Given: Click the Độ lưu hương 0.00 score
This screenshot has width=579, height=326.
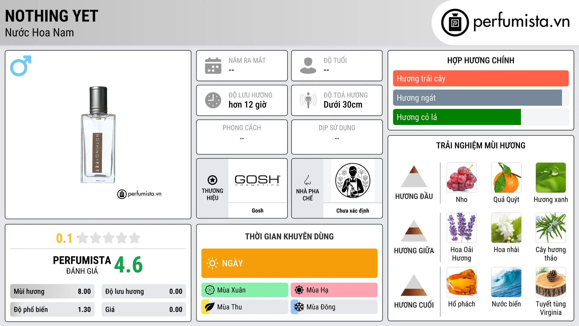Looking at the screenshot, I should pos(144,291).
